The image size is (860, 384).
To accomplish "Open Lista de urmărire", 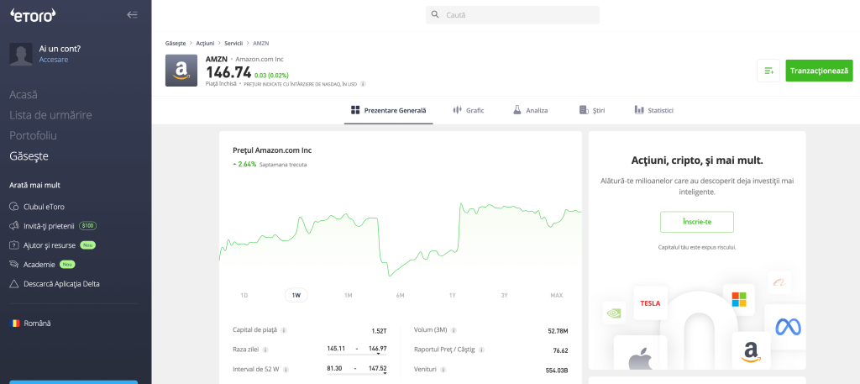I will tap(50, 114).
